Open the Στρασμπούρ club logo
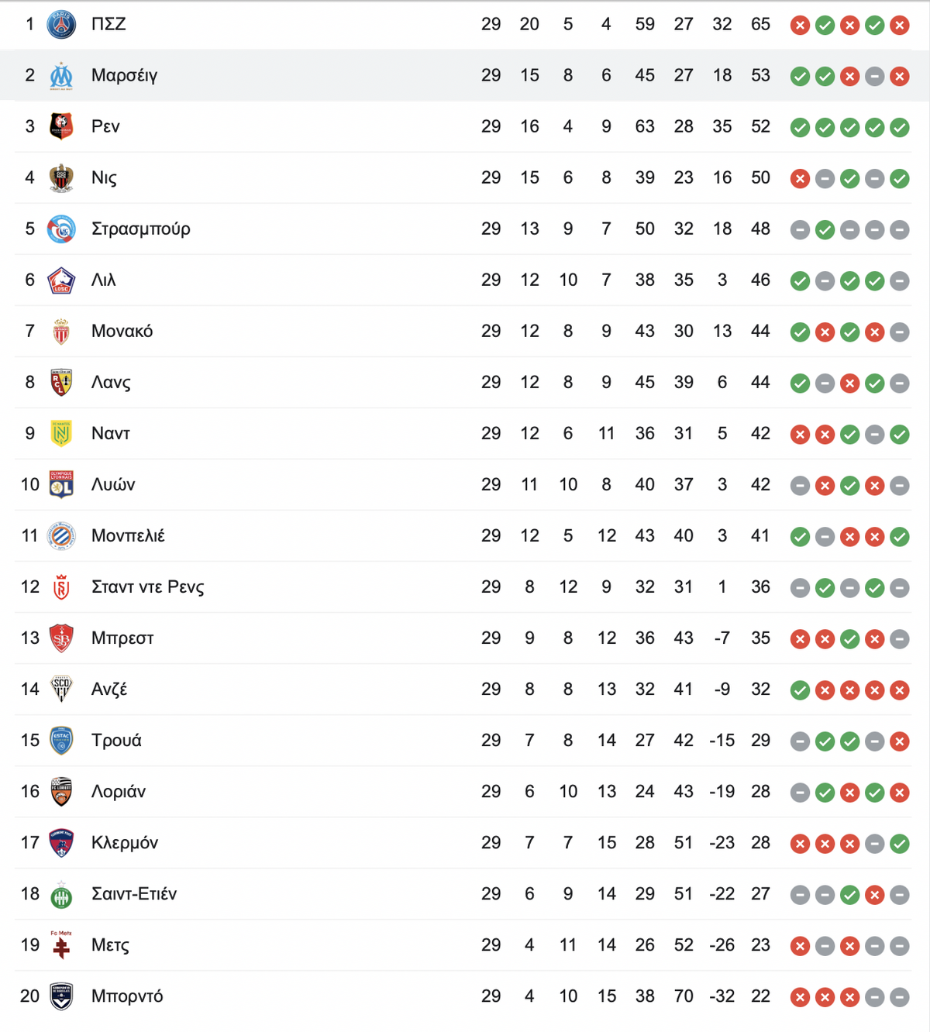This screenshot has height=1032, width=930. click(x=61, y=229)
